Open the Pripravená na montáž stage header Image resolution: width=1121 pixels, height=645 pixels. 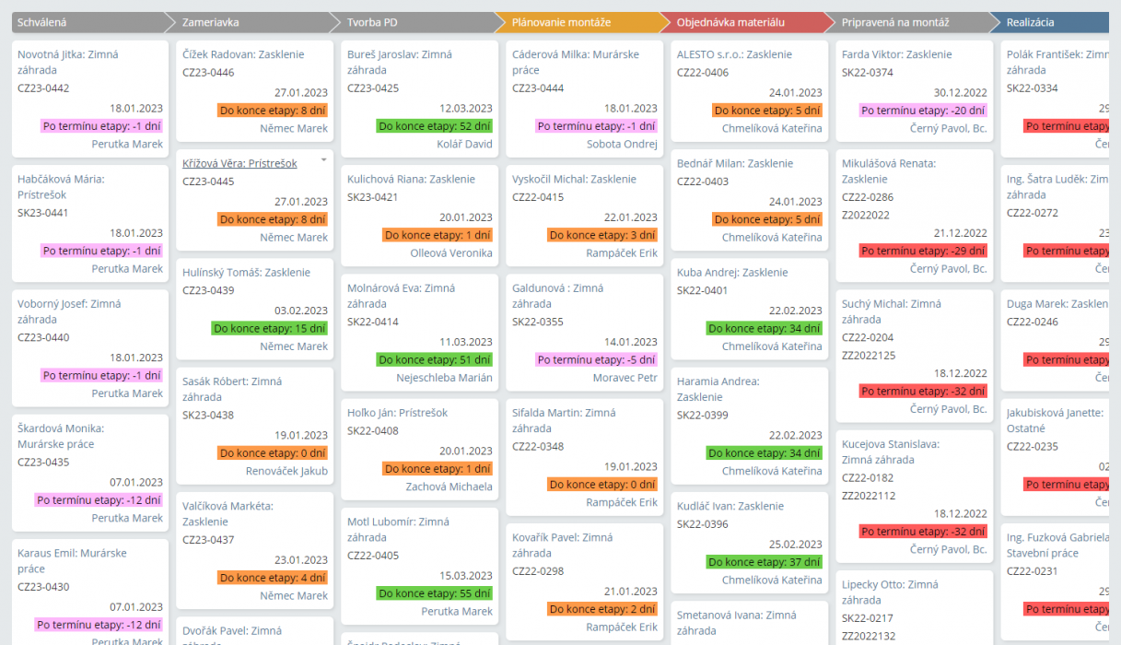pyautogui.click(x=914, y=22)
